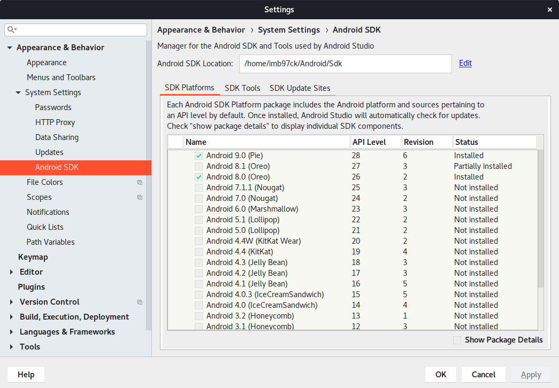Image resolution: width=559 pixels, height=388 pixels.
Task: Check the Android 4.3 (Jelly Bean) checkbox
Action: tap(199, 262)
